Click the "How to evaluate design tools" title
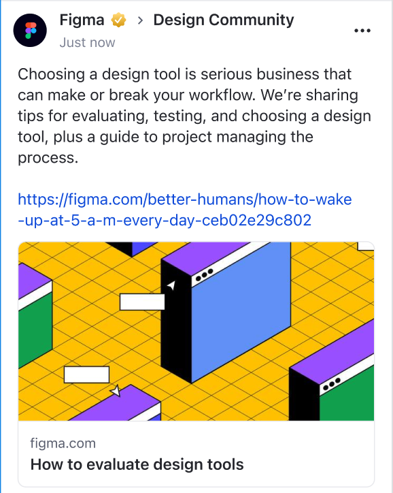This screenshot has height=493, width=393. click(x=137, y=464)
